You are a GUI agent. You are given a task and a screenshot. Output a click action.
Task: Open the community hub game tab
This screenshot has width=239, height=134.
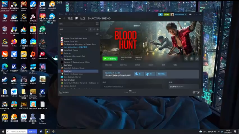point(123,65)
